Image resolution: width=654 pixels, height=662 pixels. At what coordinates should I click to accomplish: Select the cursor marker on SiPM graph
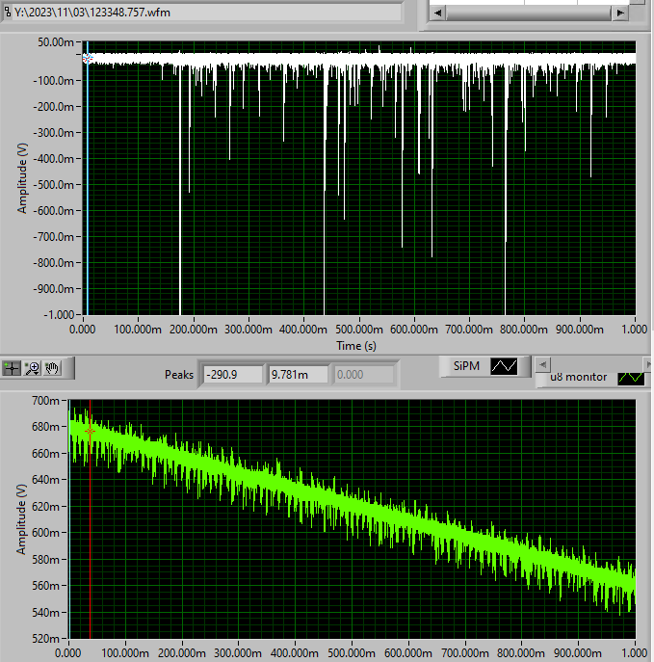point(88,58)
